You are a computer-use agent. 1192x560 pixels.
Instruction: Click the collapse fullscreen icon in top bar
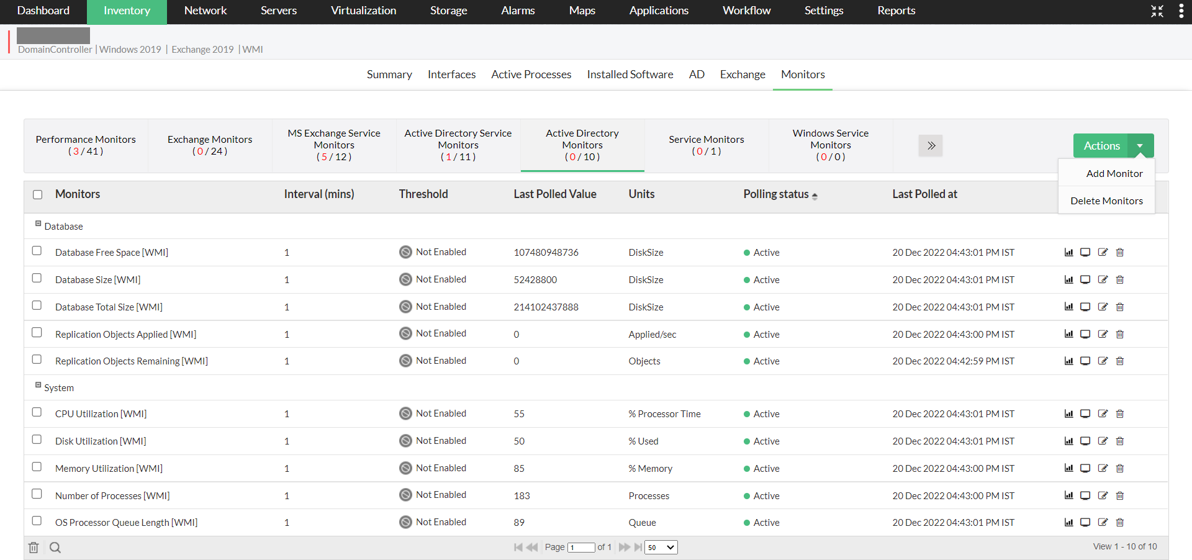pyautogui.click(x=1157, y=11)
